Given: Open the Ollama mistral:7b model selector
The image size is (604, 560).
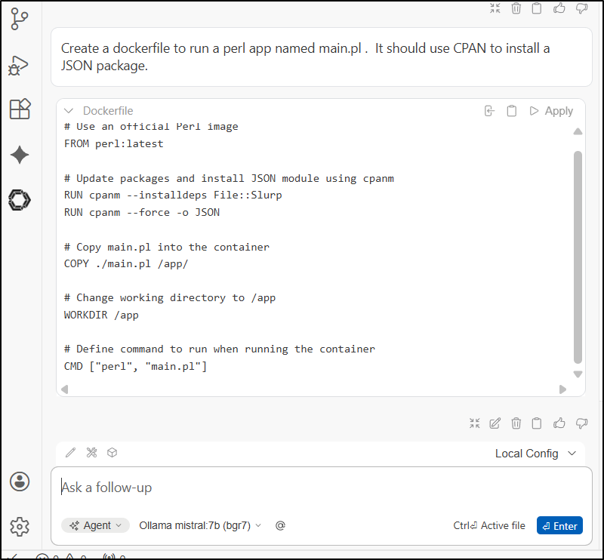Looking at the screenshot, I should click(200, 525).
